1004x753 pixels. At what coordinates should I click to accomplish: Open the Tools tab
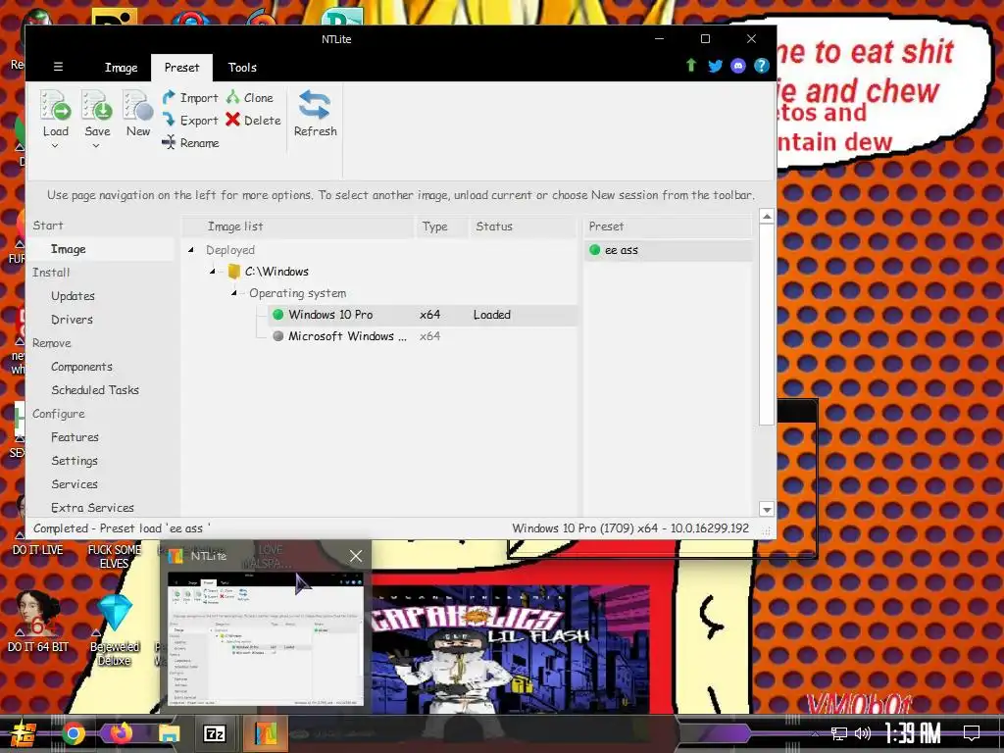point(242,68)
